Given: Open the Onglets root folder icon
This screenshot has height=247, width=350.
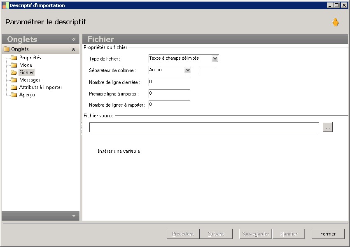Looking at the screenshot, I should [x=7, y=49].
